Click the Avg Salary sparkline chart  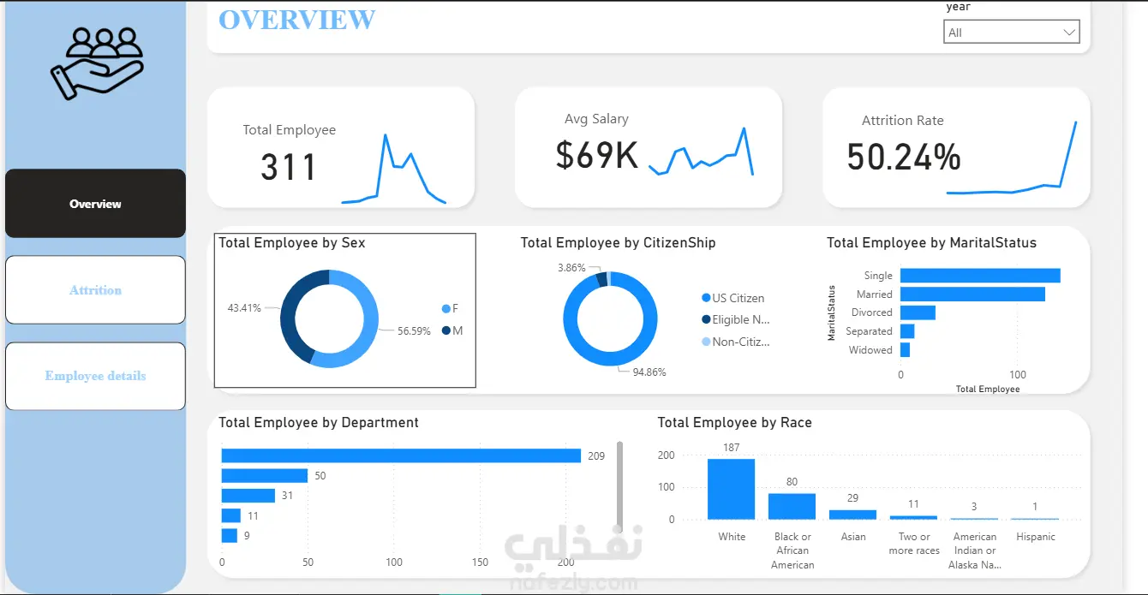(x=701, y=152)
